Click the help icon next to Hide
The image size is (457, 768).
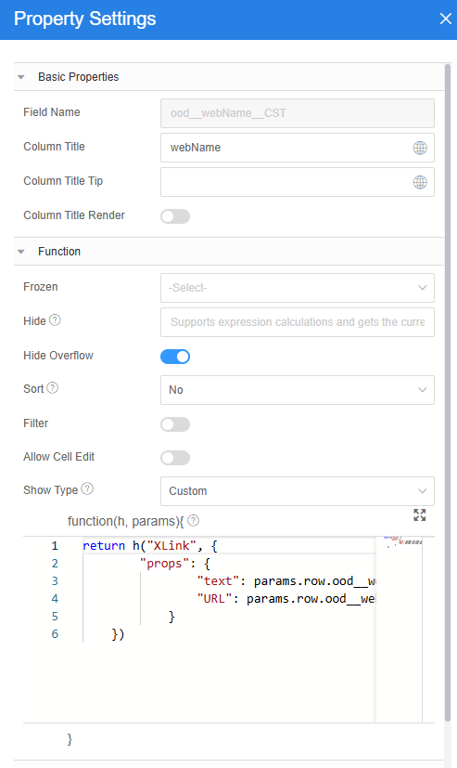tap(56, 319)
